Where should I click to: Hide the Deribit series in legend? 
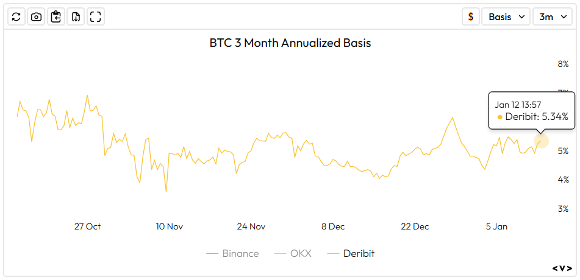(351, 253)
